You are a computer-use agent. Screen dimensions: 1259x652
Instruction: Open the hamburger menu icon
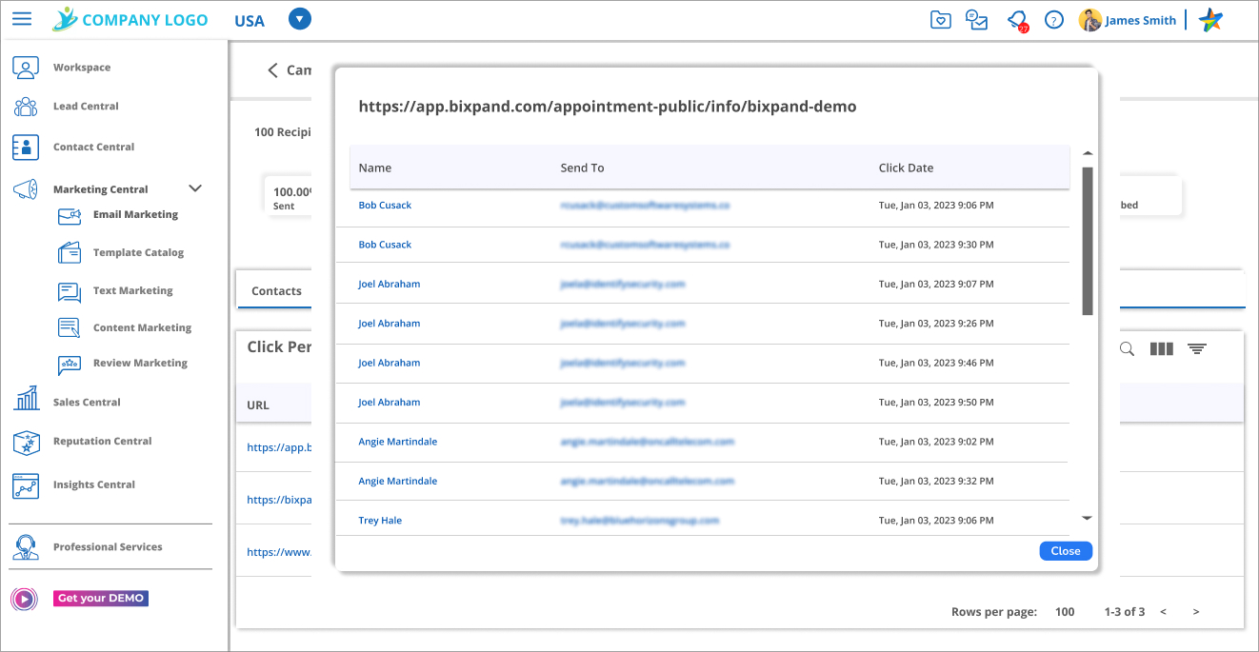tap(21, 19)
